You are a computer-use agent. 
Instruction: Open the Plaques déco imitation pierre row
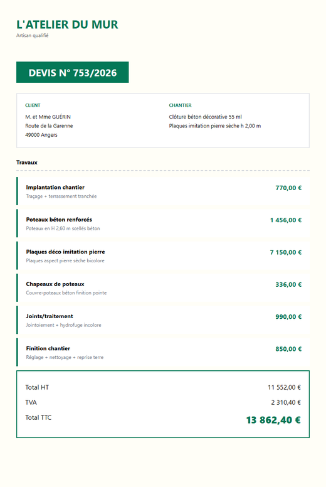(163, 256)
